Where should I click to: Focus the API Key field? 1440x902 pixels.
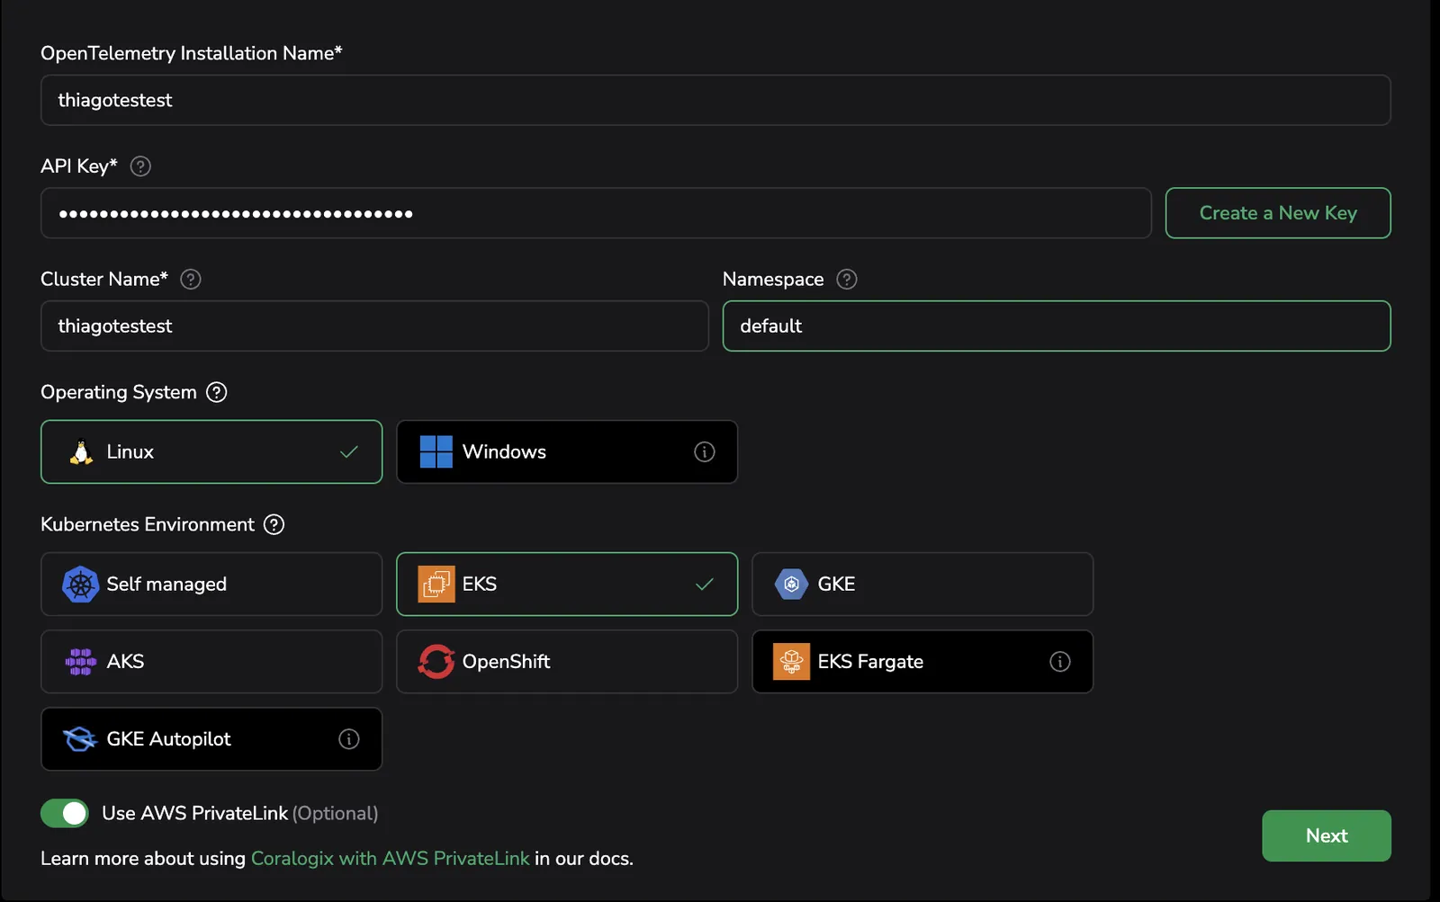point(596,213)
